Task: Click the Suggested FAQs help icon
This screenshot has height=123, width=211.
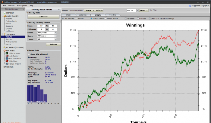Action: click(x=190, y=6)
